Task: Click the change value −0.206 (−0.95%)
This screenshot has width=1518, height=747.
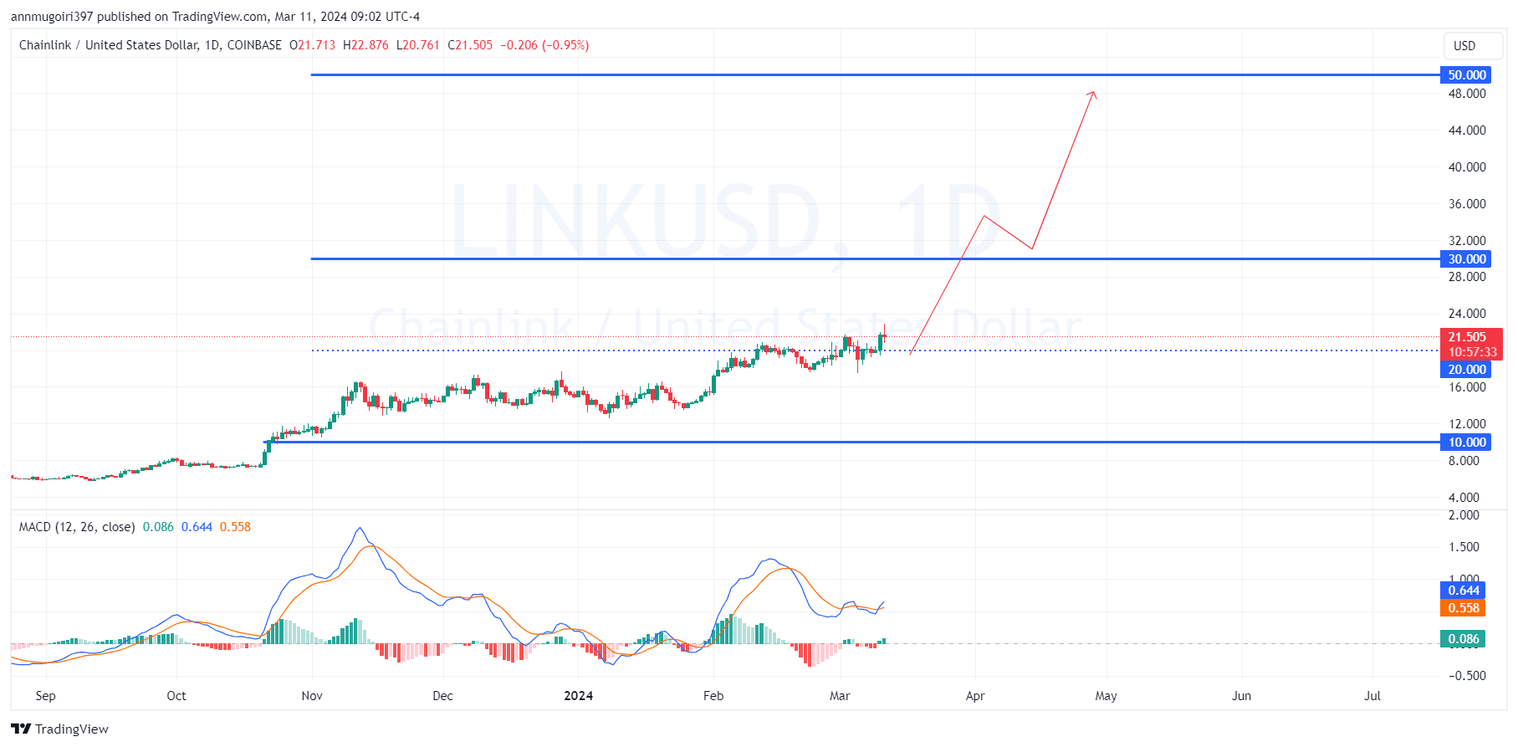Action: (544, 45)
